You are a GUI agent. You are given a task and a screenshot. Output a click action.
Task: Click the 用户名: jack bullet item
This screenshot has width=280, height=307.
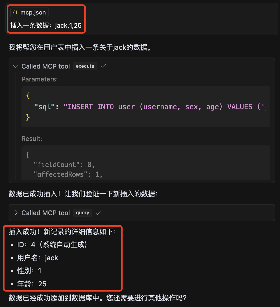coord(38,258)
